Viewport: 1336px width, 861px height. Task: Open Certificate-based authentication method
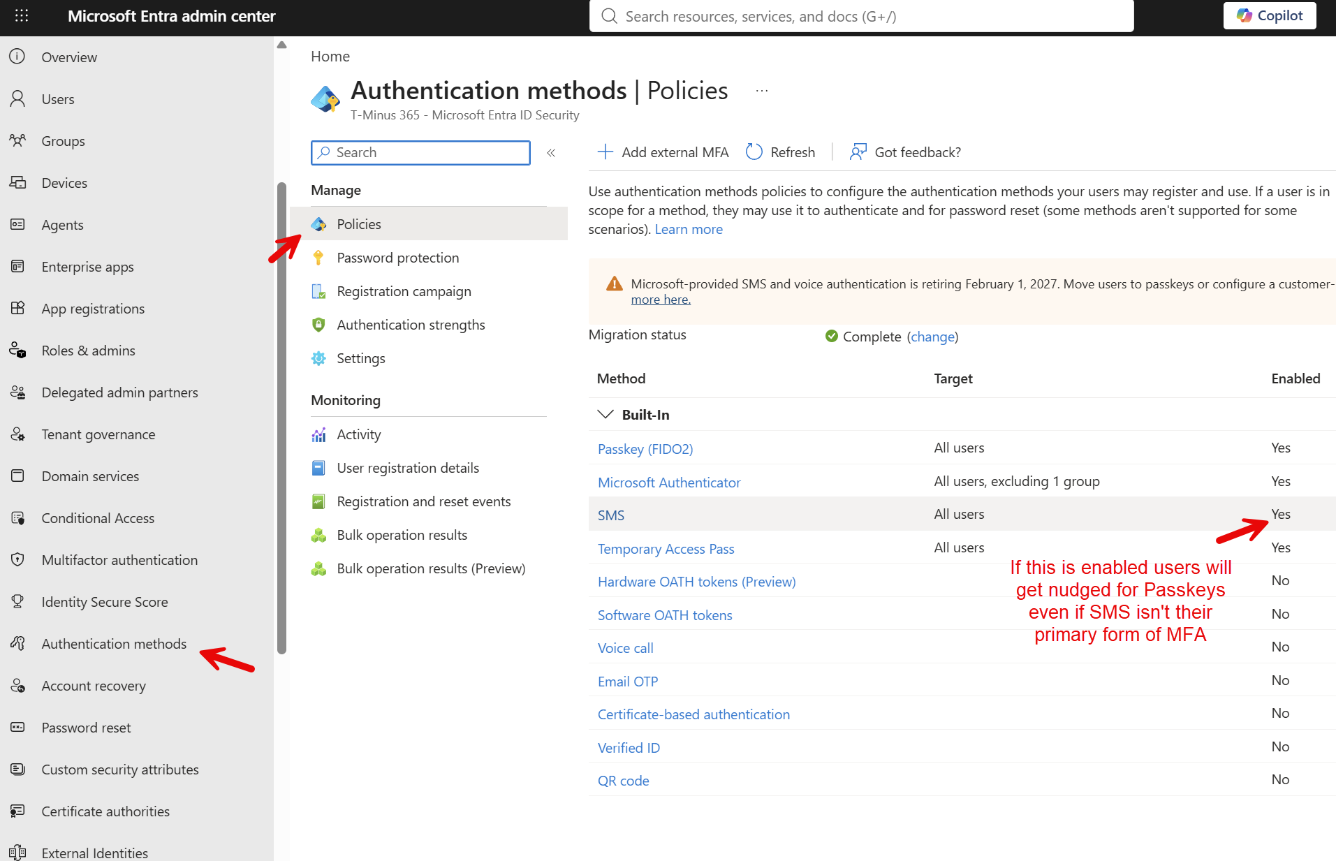(693, 714)
